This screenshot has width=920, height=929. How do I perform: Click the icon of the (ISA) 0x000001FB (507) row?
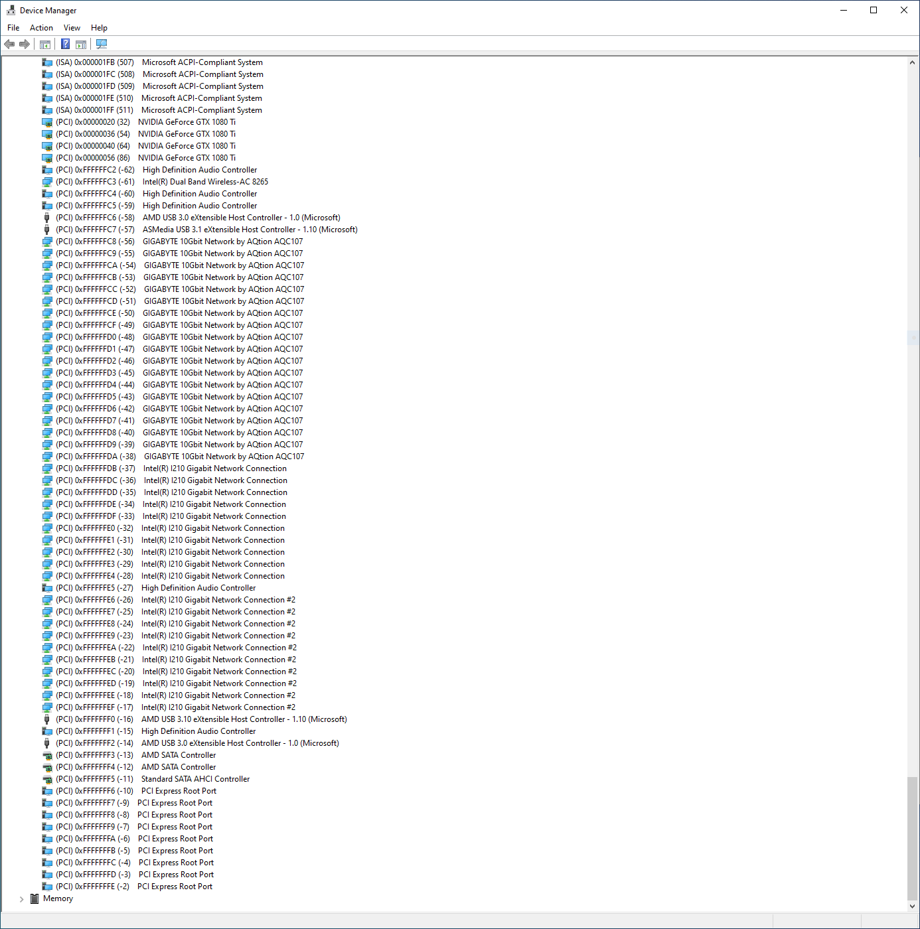(47, 62)
